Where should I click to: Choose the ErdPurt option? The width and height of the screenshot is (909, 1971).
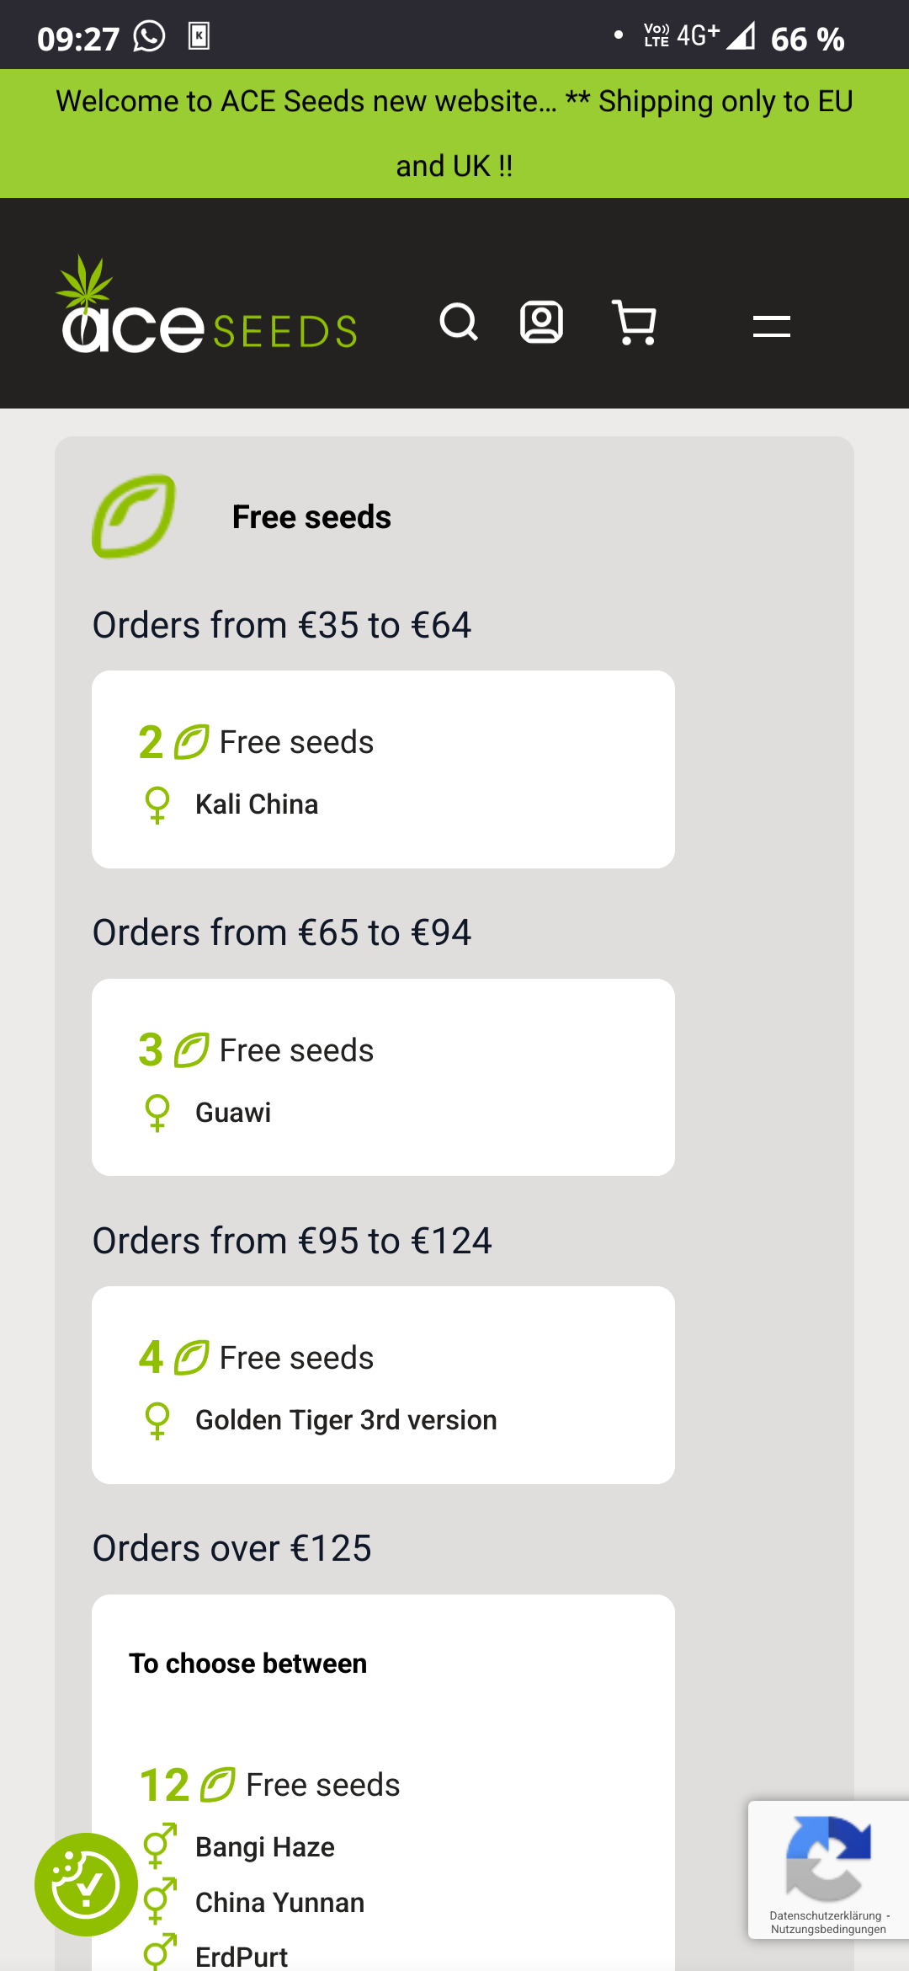click(242, 1956)
